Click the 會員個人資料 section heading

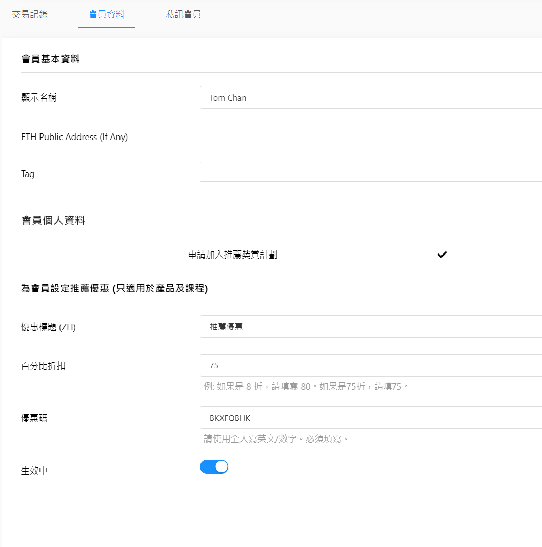53,220
